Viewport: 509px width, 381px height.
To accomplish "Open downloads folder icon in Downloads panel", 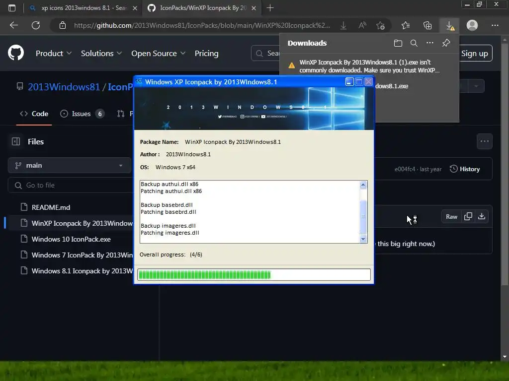I will click(x=398, y=43).
